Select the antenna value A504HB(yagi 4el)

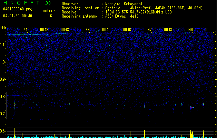(122, 16)
